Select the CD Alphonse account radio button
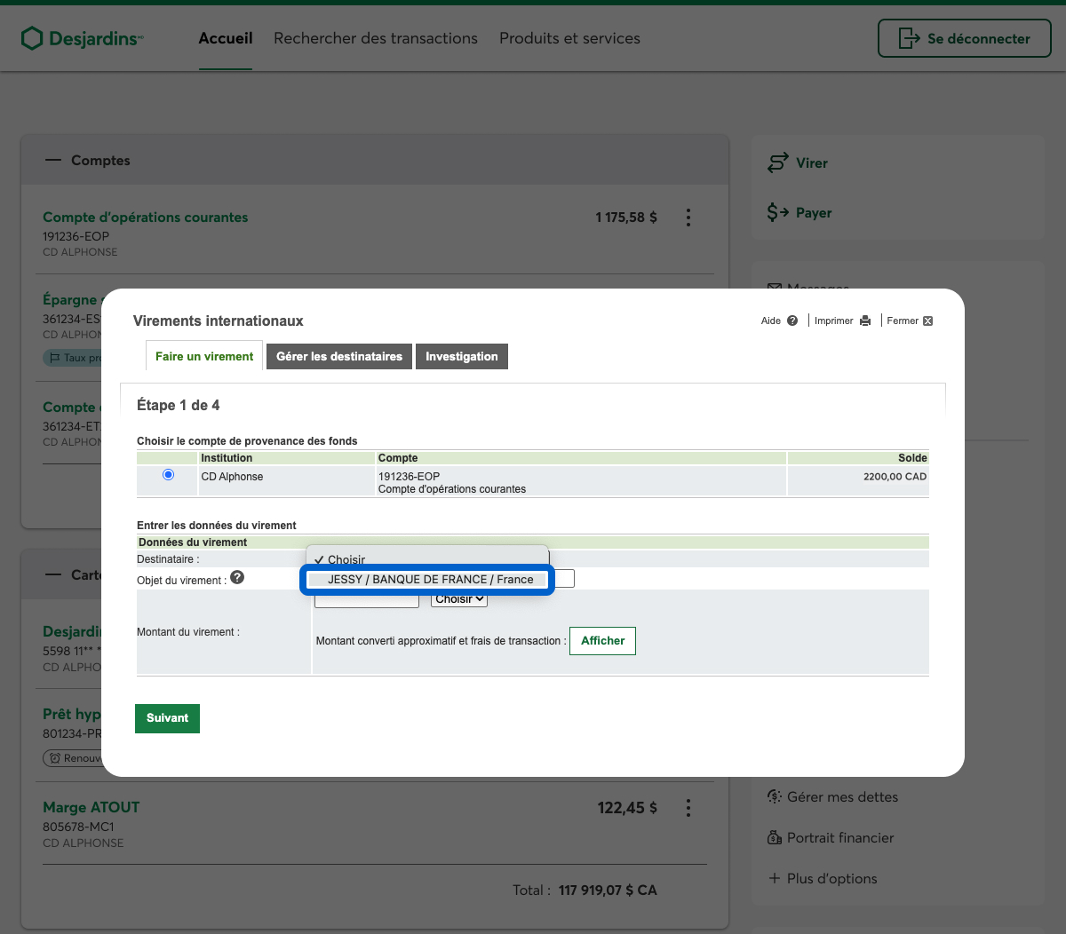 168,475
